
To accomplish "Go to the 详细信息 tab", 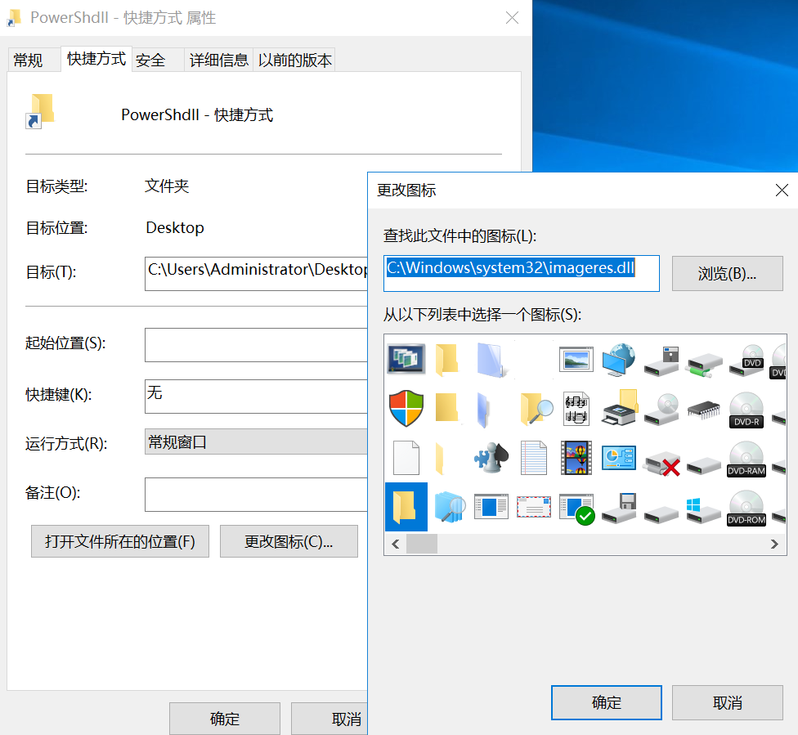I will pos(219,60).
